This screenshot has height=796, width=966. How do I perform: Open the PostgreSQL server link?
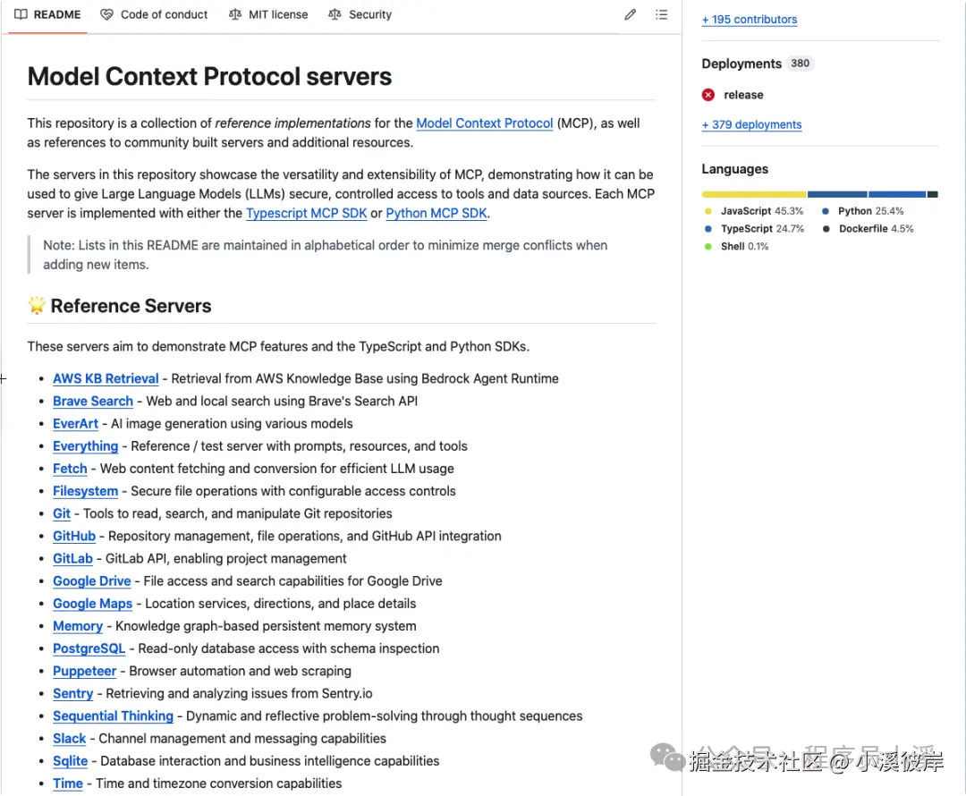(89, 648)
